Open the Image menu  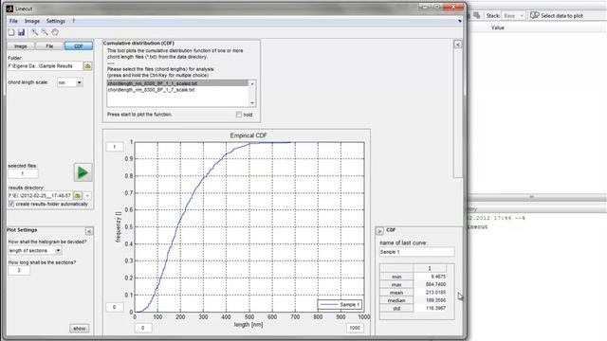click(32, 21)
